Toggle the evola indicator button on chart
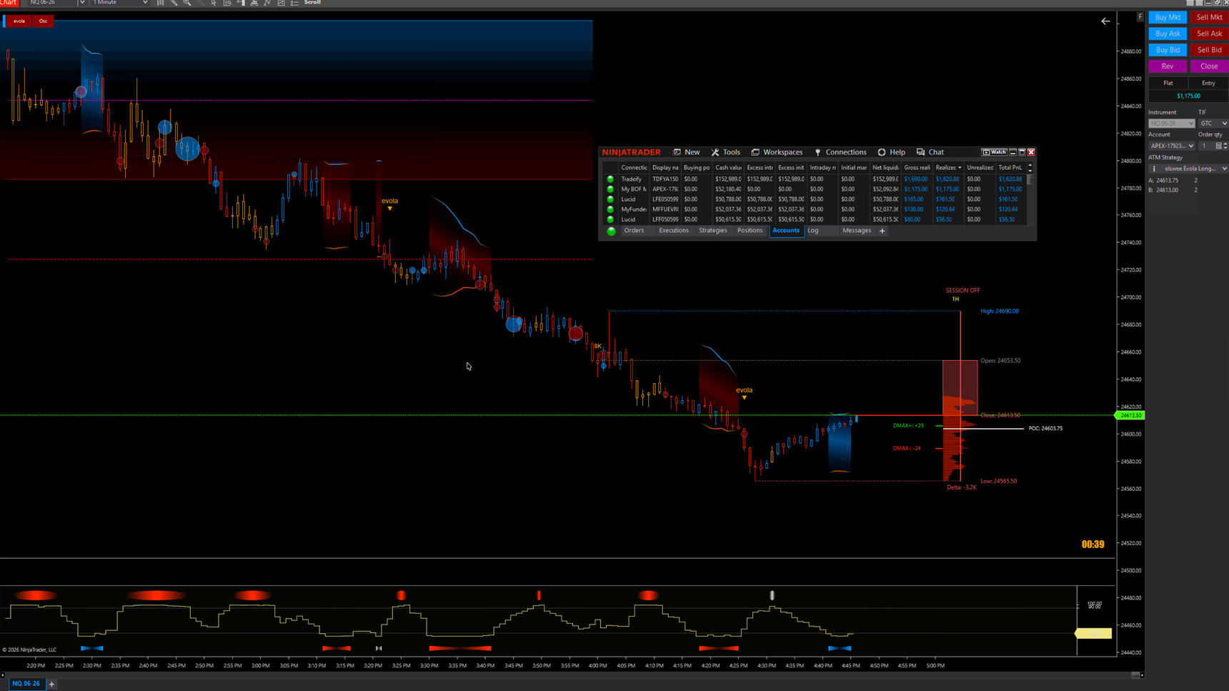Image resolution: width=1229 pixels, height=691 pixels. (x=19, y=21)
